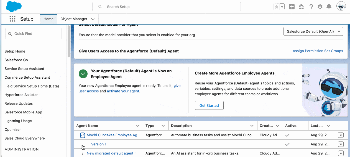
Task: Open the Type column menu chevron
Action: (163, 126)
